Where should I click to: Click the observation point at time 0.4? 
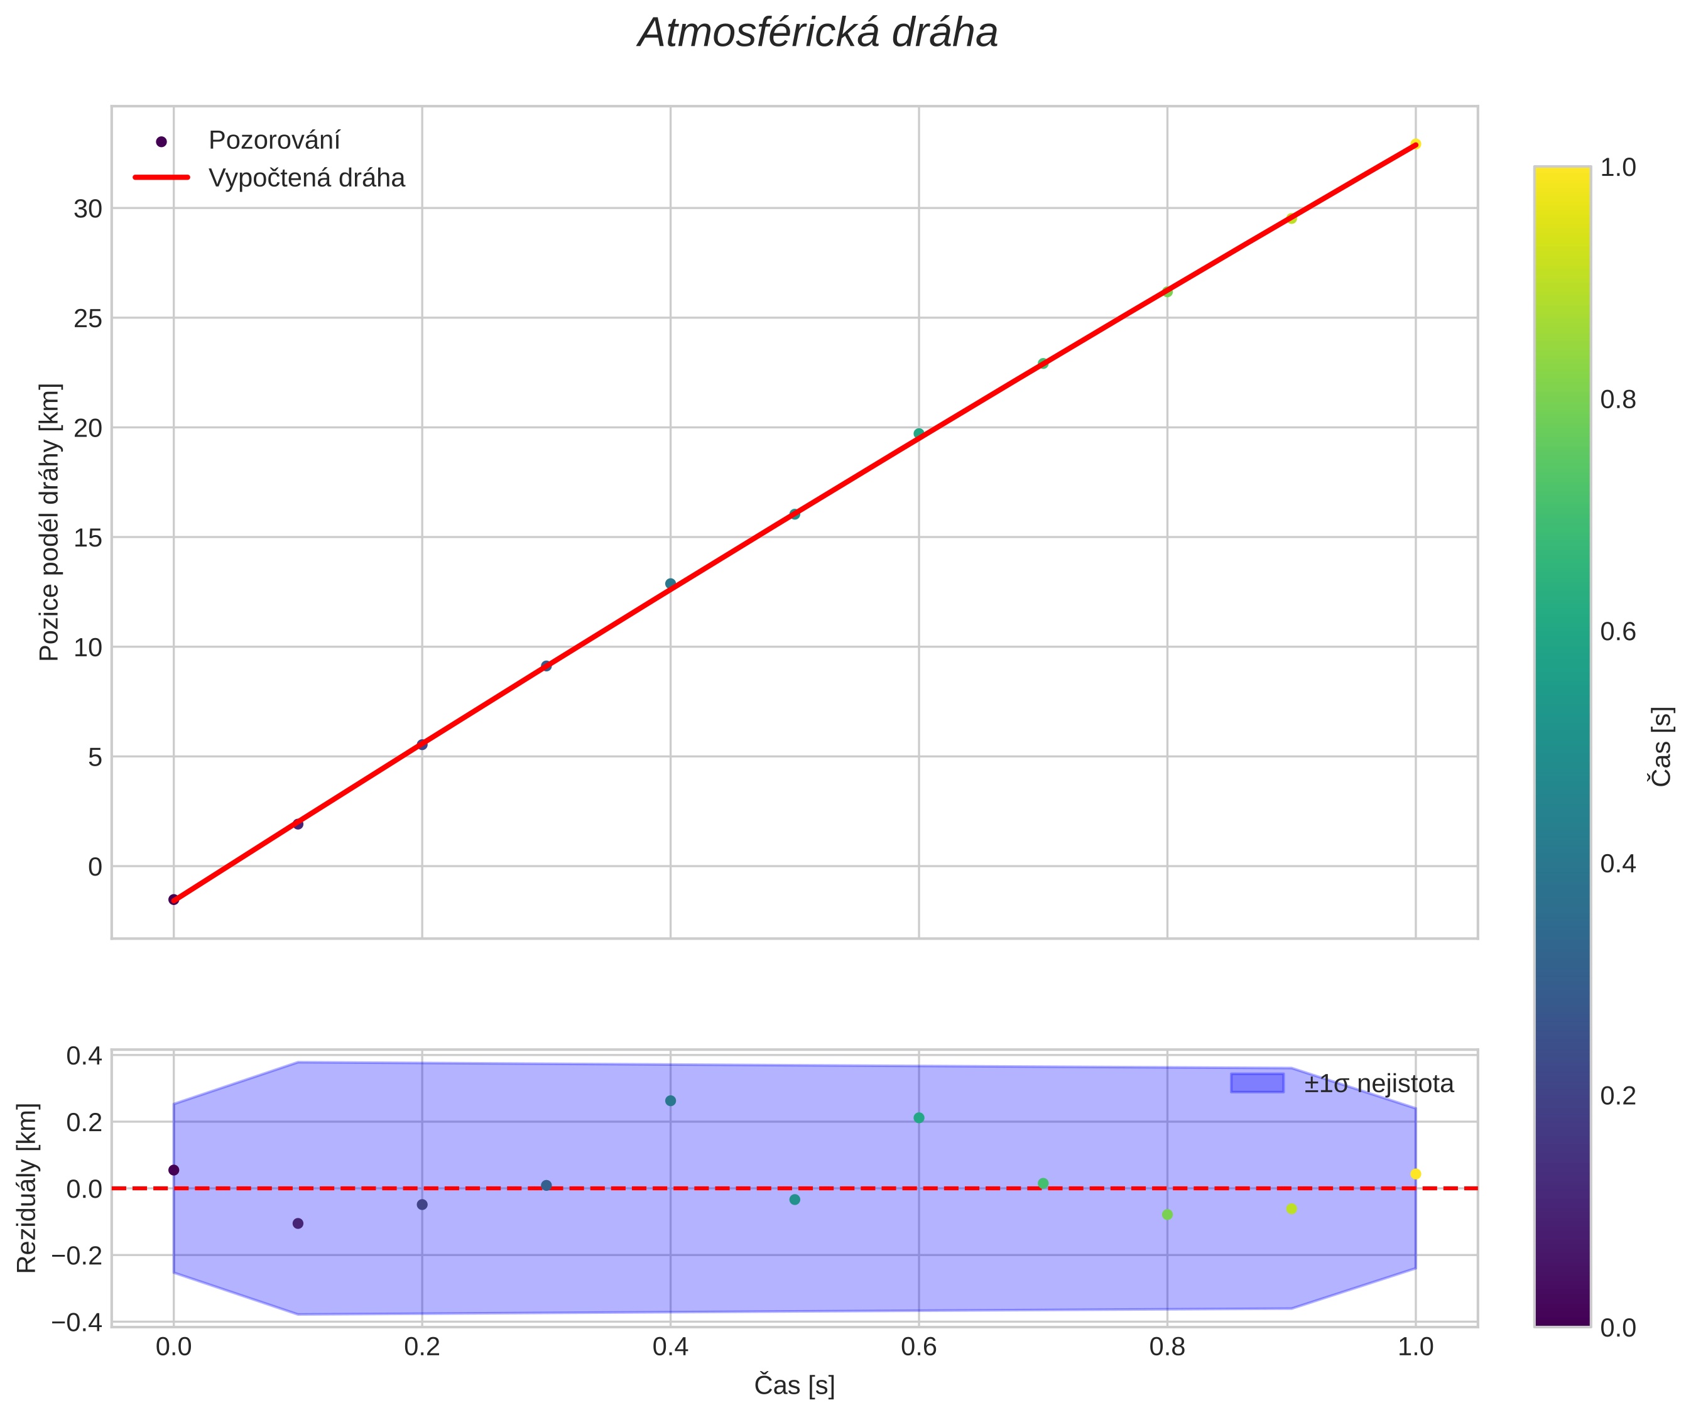[670, 583]
